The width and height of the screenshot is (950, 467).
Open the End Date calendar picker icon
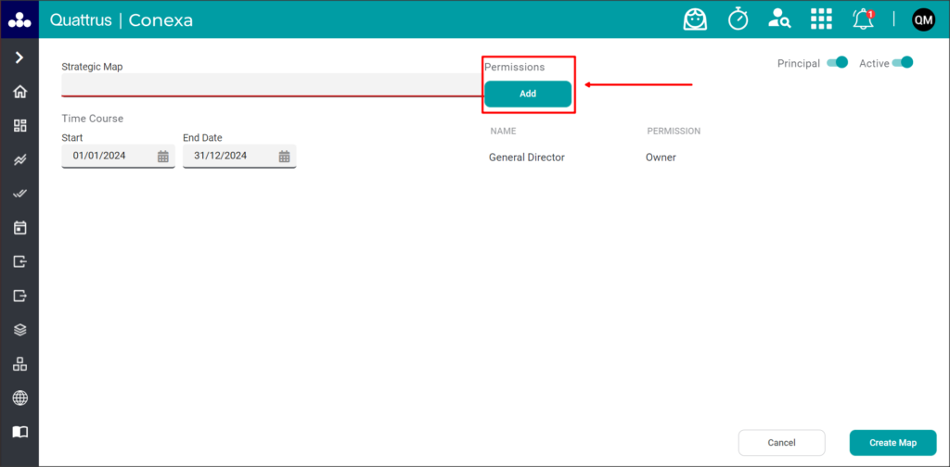284,156
